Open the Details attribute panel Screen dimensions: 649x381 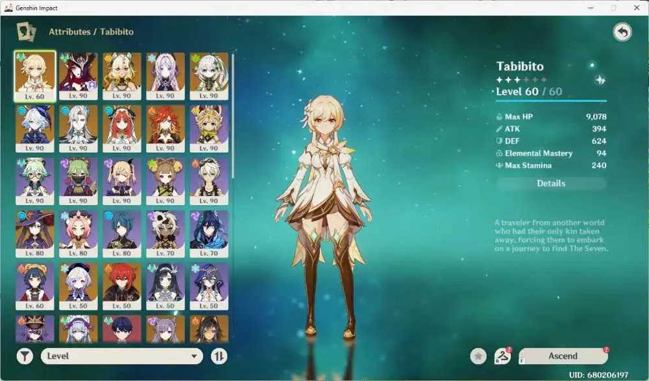551,184
